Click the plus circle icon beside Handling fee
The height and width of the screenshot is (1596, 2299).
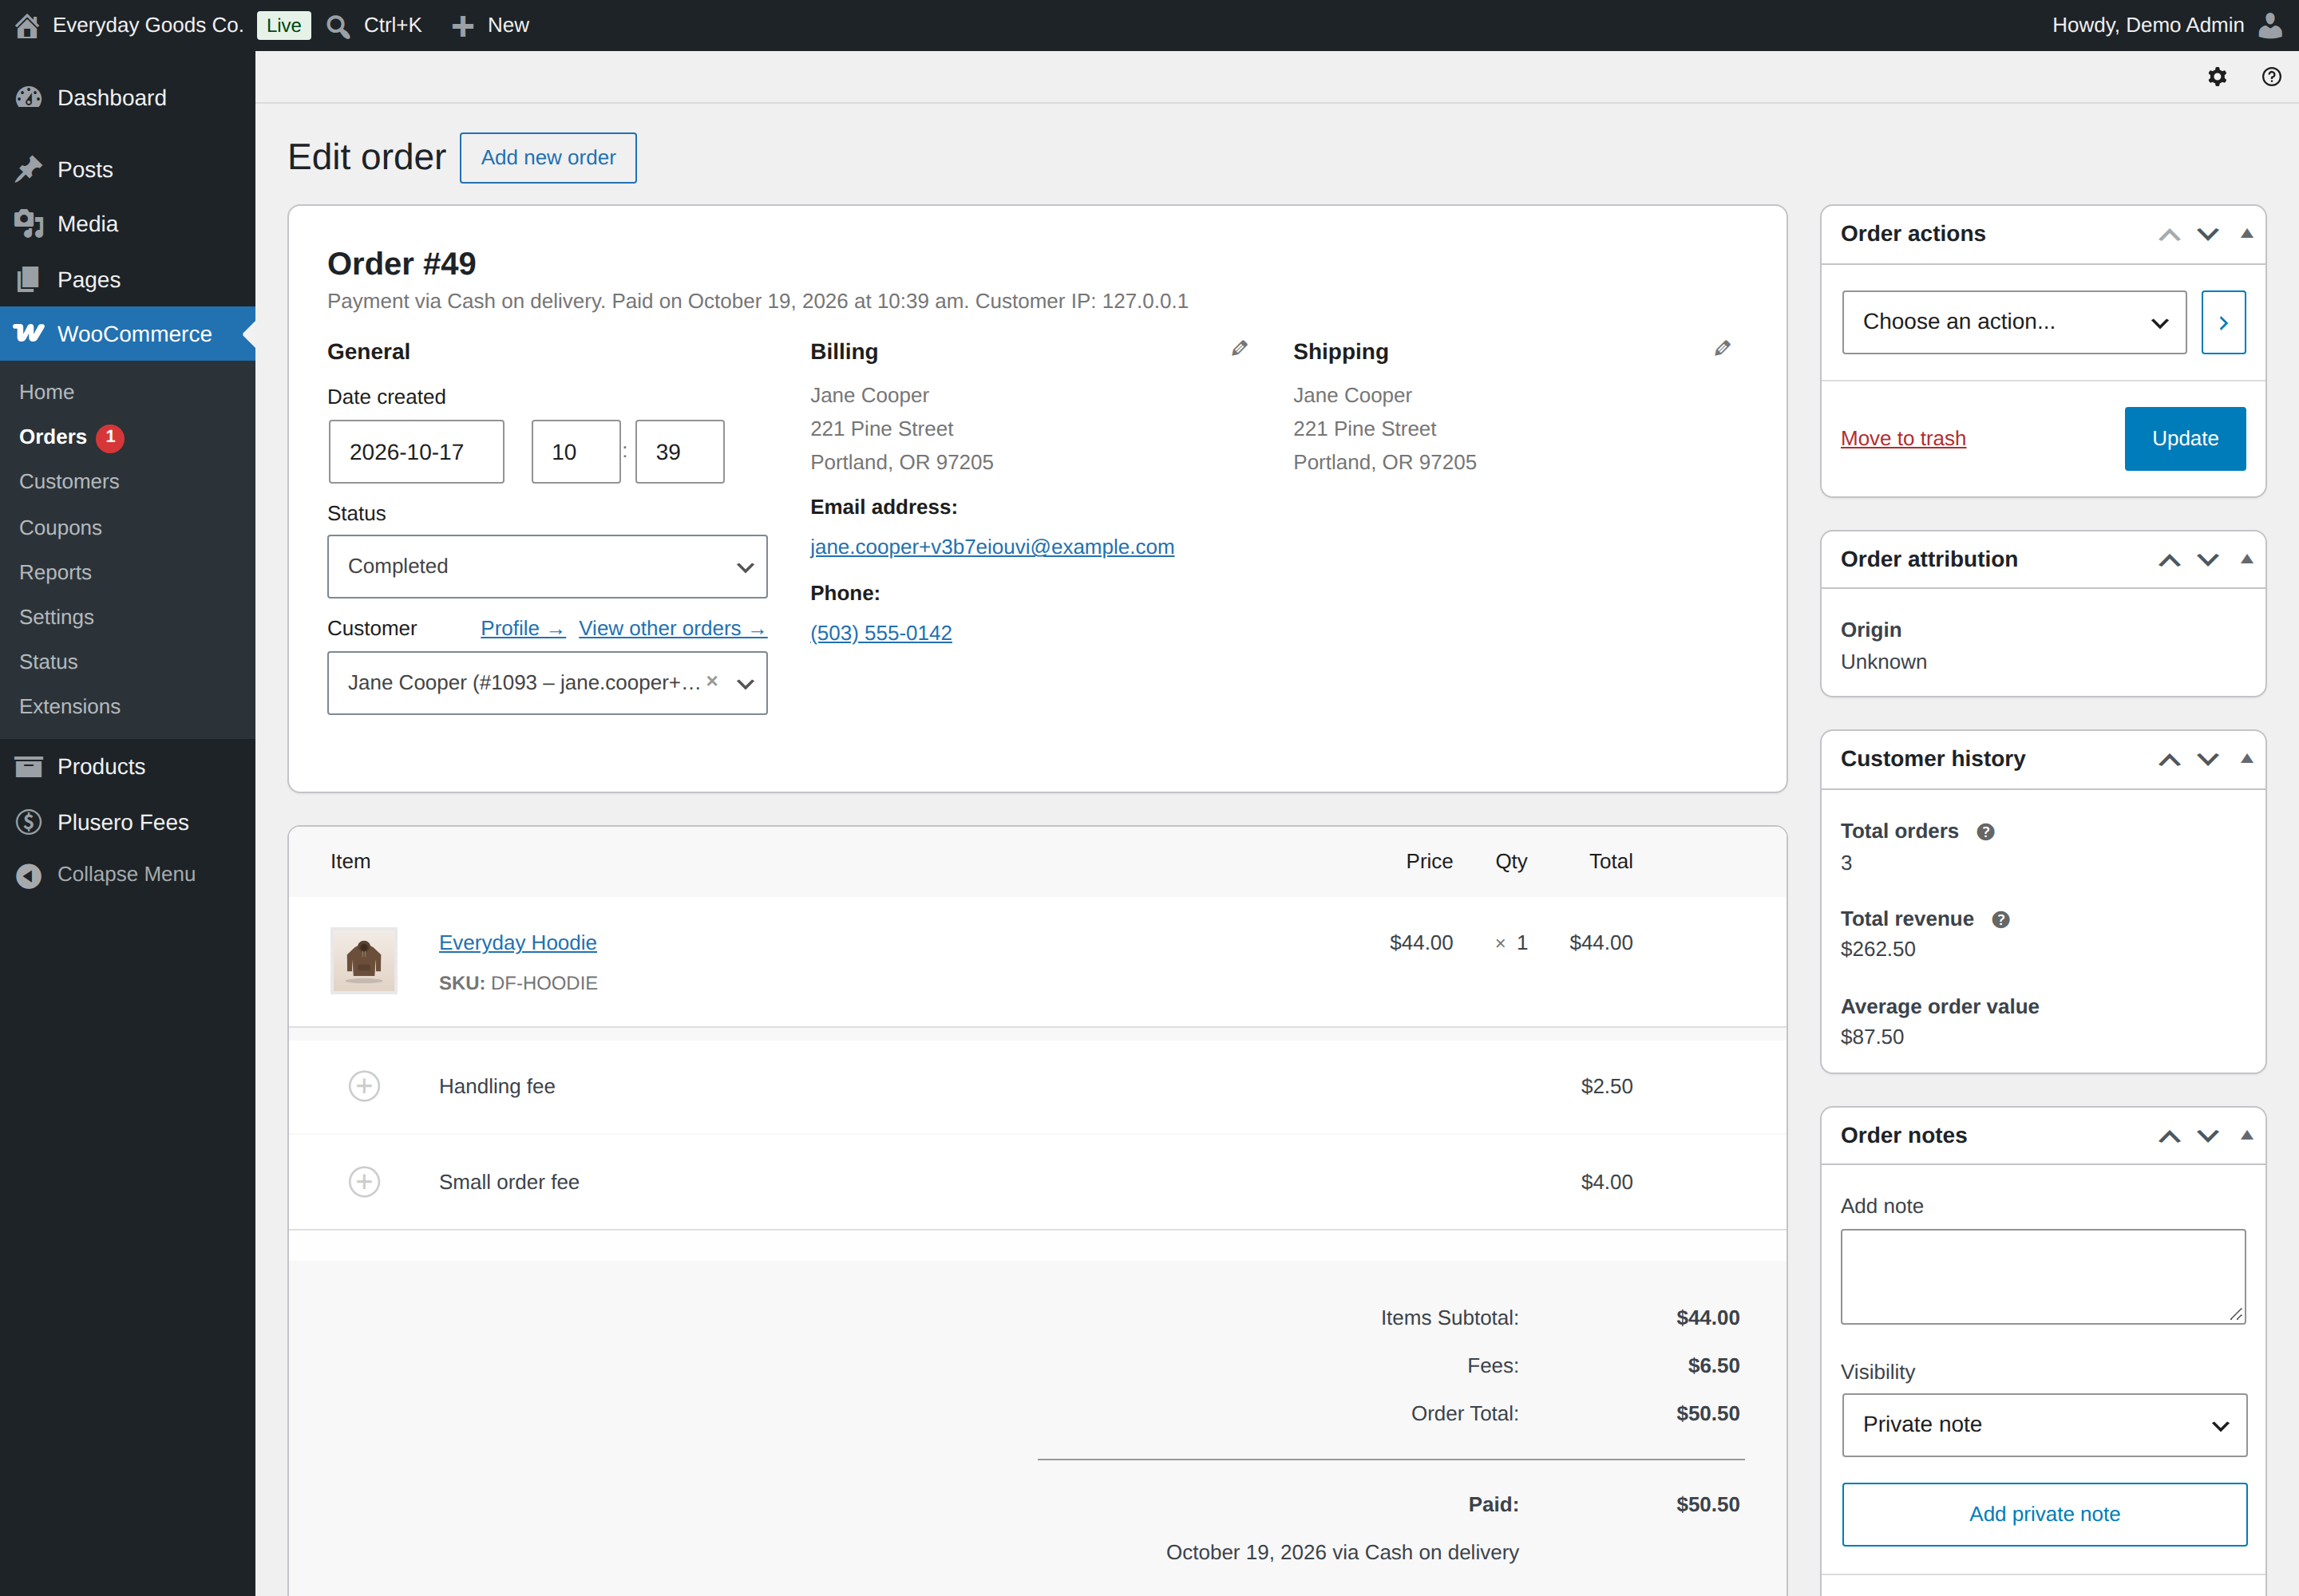[364, 1086]
